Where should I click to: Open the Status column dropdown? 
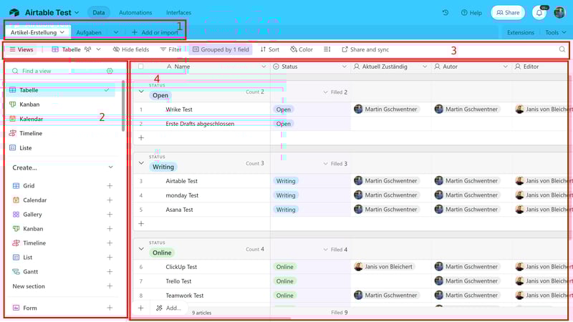point(344,67)
